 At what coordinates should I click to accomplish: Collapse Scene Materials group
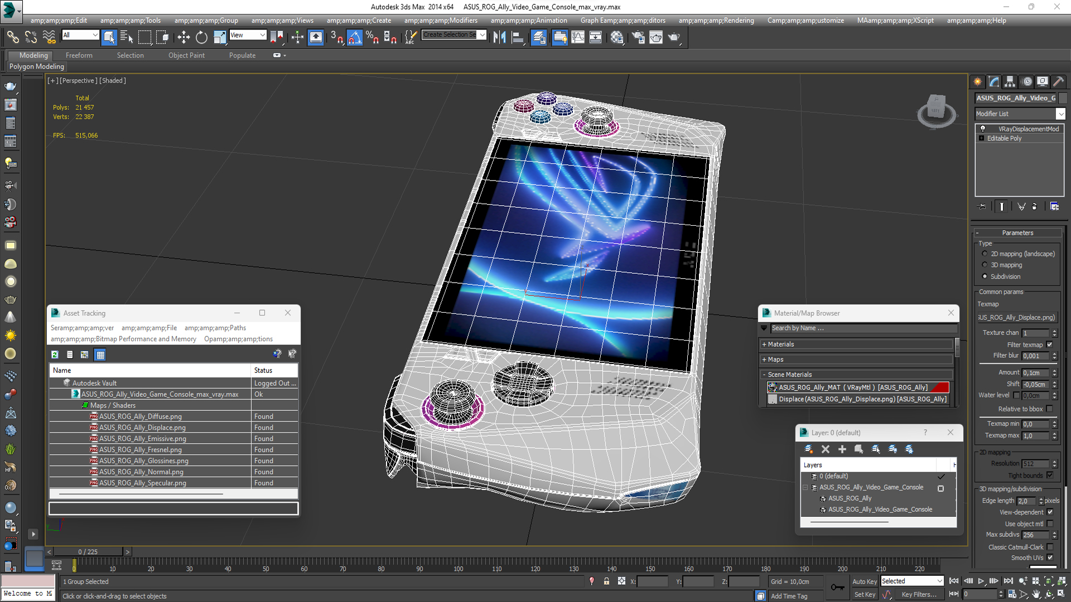(x=764, y=375)
